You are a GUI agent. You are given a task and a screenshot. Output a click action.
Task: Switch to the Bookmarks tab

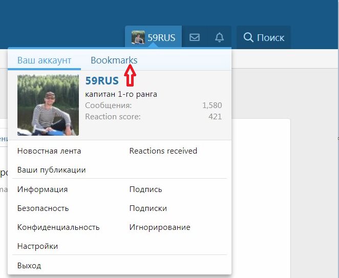[x=114, y=60]
